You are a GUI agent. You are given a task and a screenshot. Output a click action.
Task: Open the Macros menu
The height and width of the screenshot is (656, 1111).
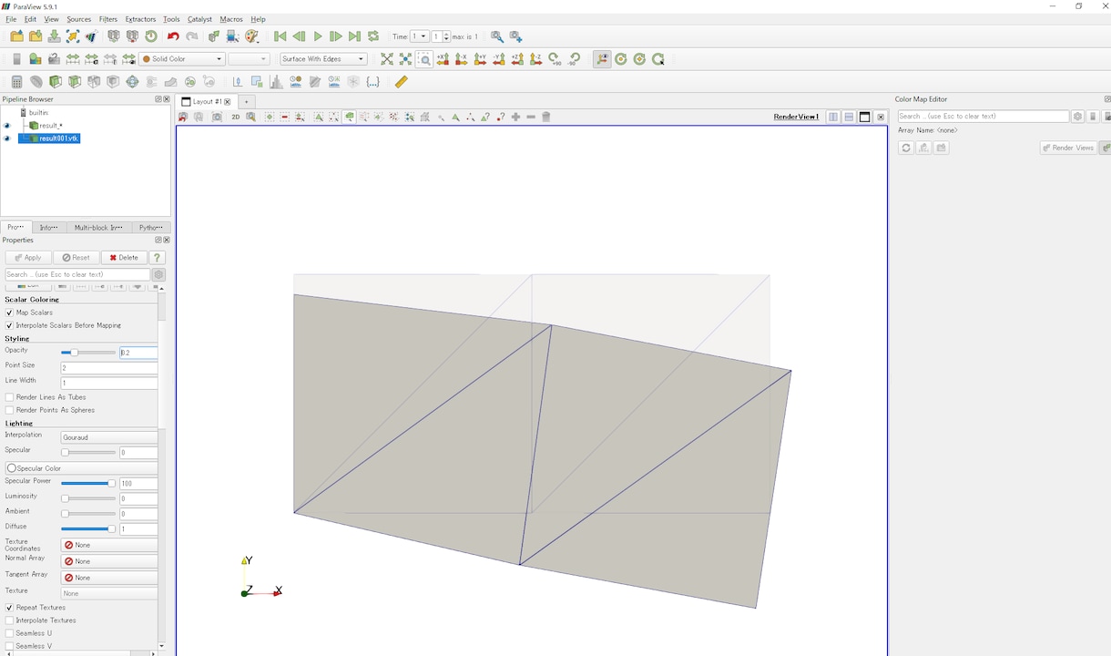[x=231, y=19]
